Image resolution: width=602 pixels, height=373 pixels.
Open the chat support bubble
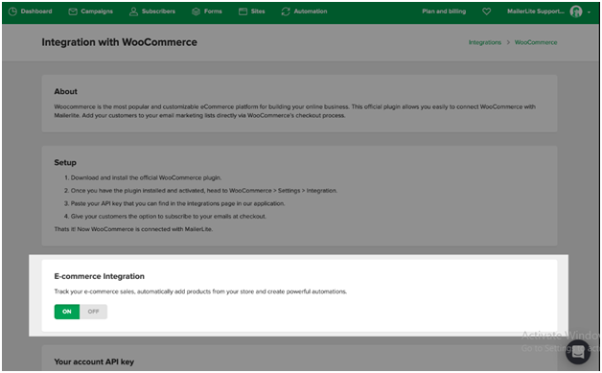(x=578, y=352)
